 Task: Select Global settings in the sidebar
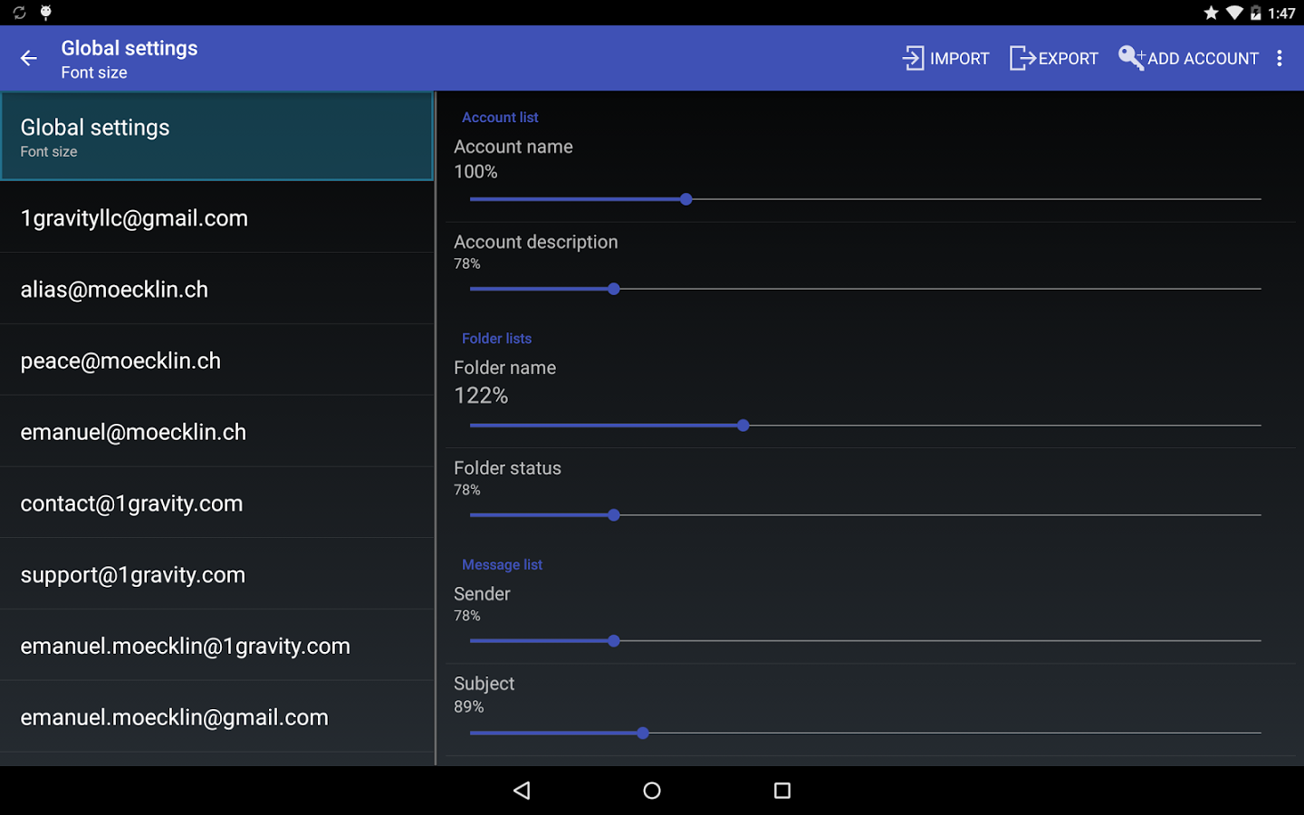point(217,137)
